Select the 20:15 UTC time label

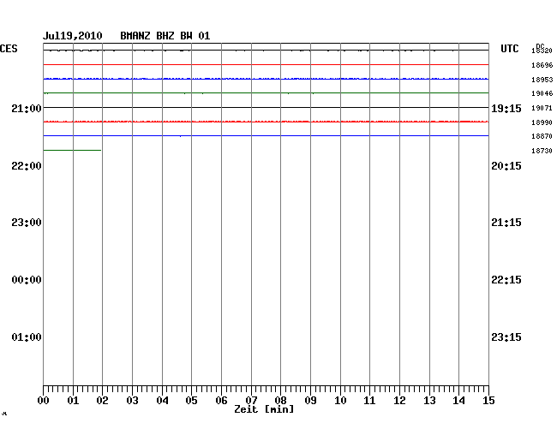point(506,166)
